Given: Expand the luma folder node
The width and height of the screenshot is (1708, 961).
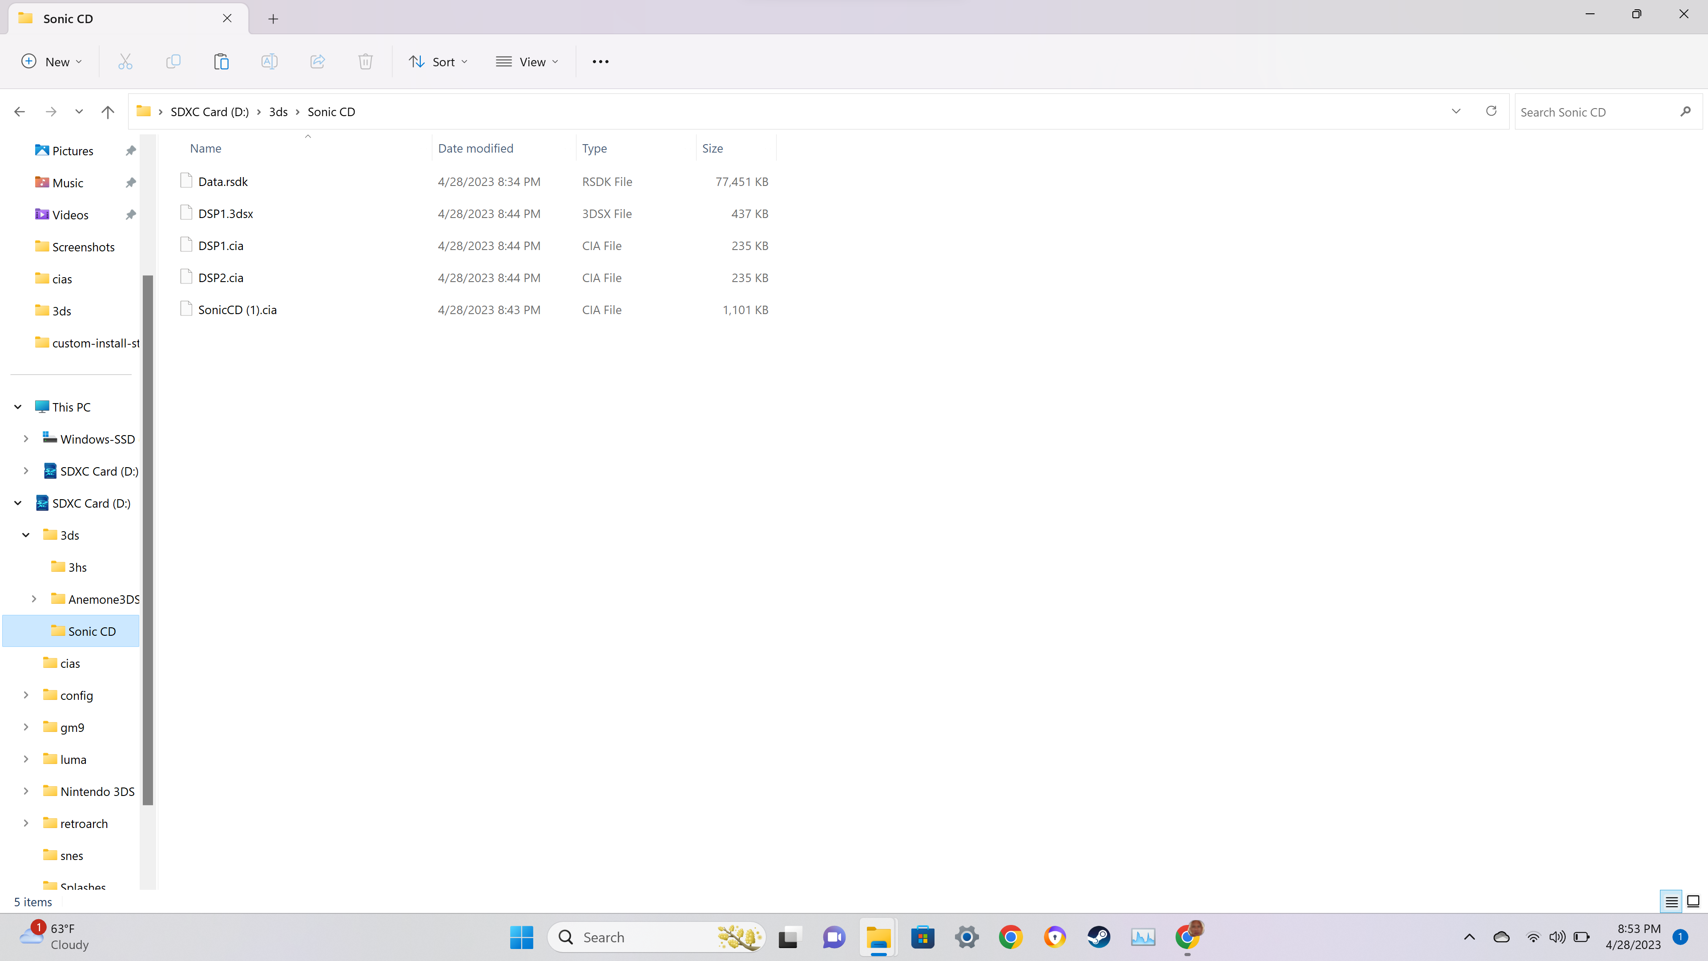Looking at the screenshot, I should (x=26, y=759).
